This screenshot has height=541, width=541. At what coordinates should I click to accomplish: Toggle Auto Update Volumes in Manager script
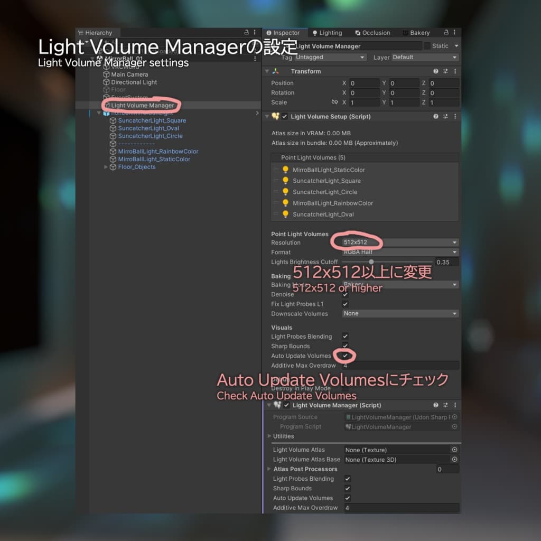coord(348,498)
